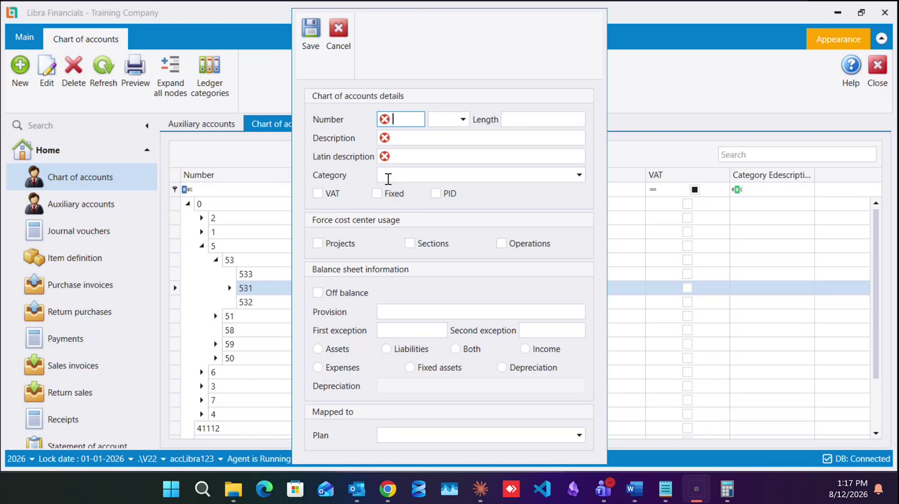Open the Category dropdown
The image size is (899, 504).
pos(579,175)
